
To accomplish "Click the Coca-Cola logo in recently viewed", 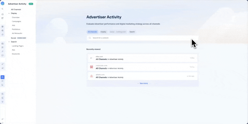I will point(91,67).
